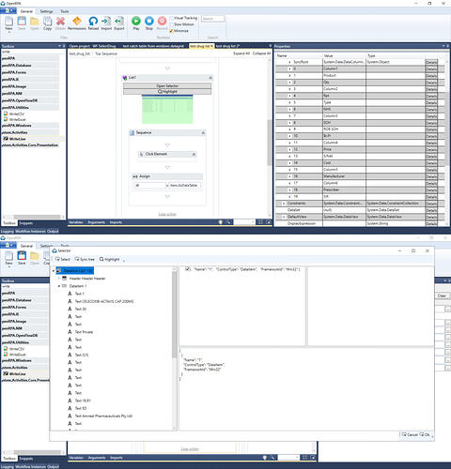Click the Search field in the ribbon
Viewport: 451px width, 469px height.
[x=212, y=19]
